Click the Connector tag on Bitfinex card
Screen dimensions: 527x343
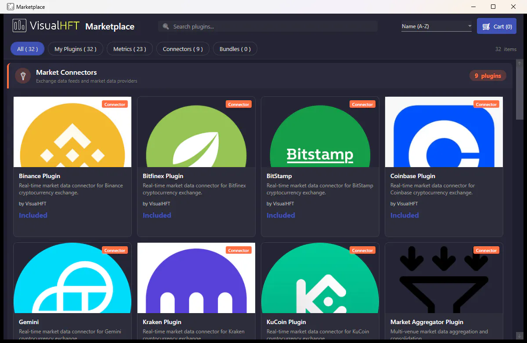(x=239, y=104)
